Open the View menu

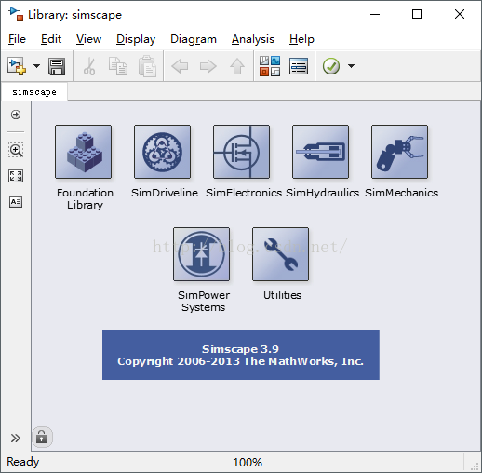click(x=88, y=39)
